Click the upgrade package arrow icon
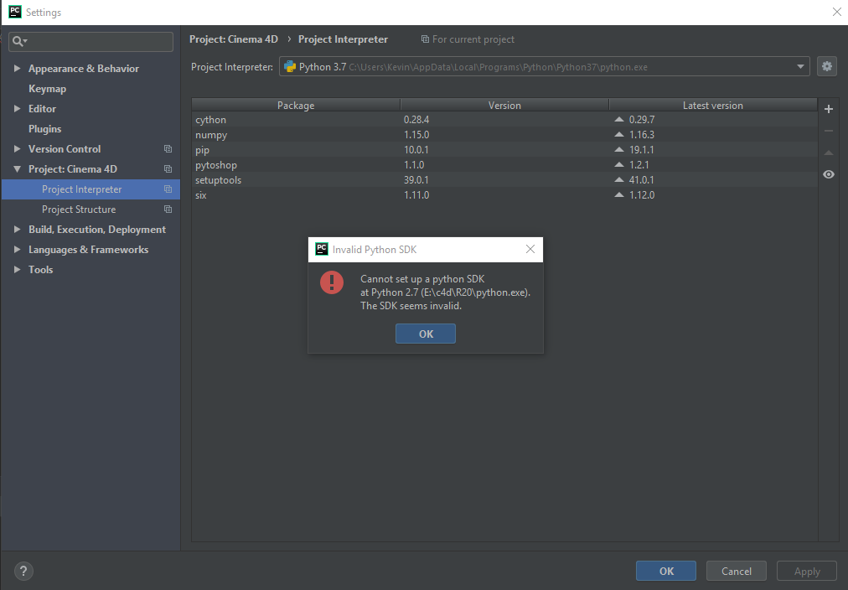The width and height of the screenshot is (848, 590). click(x=828, y=153)
